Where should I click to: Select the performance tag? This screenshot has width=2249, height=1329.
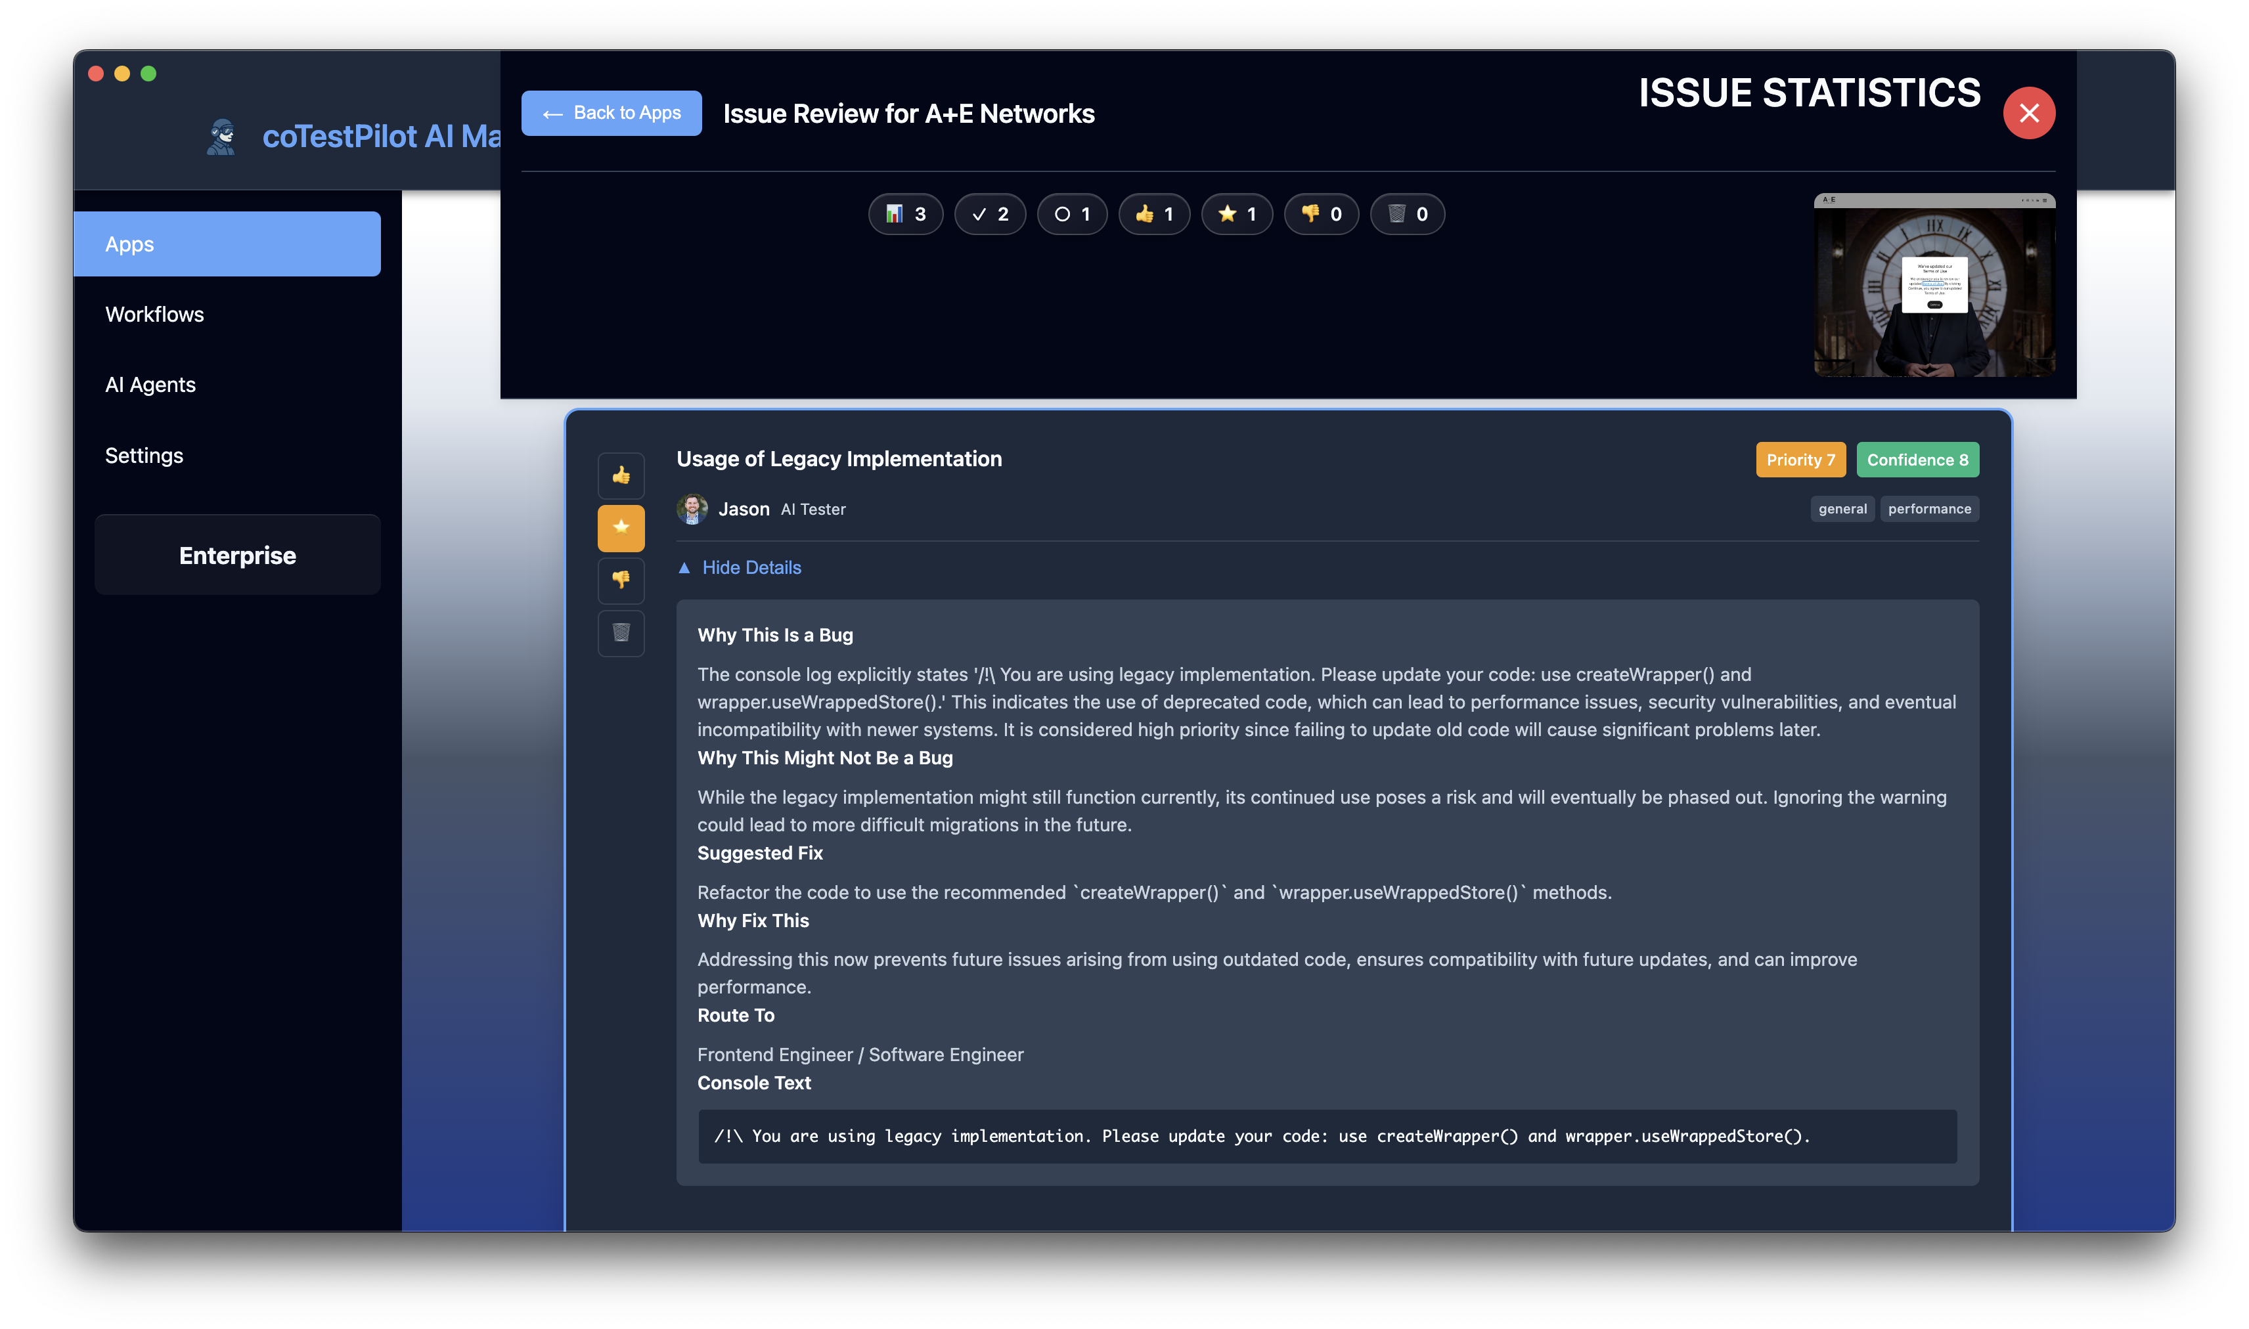click(1929, 509)
